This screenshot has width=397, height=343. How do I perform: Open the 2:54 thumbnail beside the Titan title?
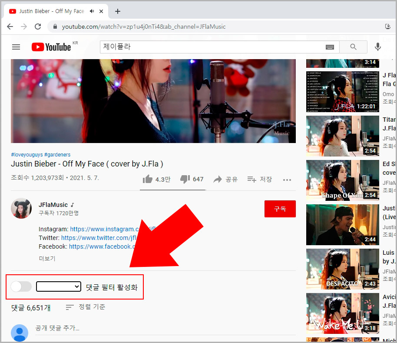(x=343, y=136)
